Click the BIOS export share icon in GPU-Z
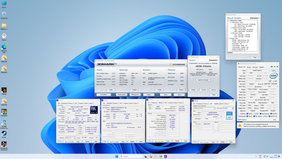The width and height of the screenshot is (282, 159). point(270,81)
